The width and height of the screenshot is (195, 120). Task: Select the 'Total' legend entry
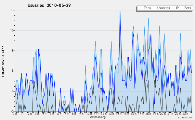click(145, 8)
